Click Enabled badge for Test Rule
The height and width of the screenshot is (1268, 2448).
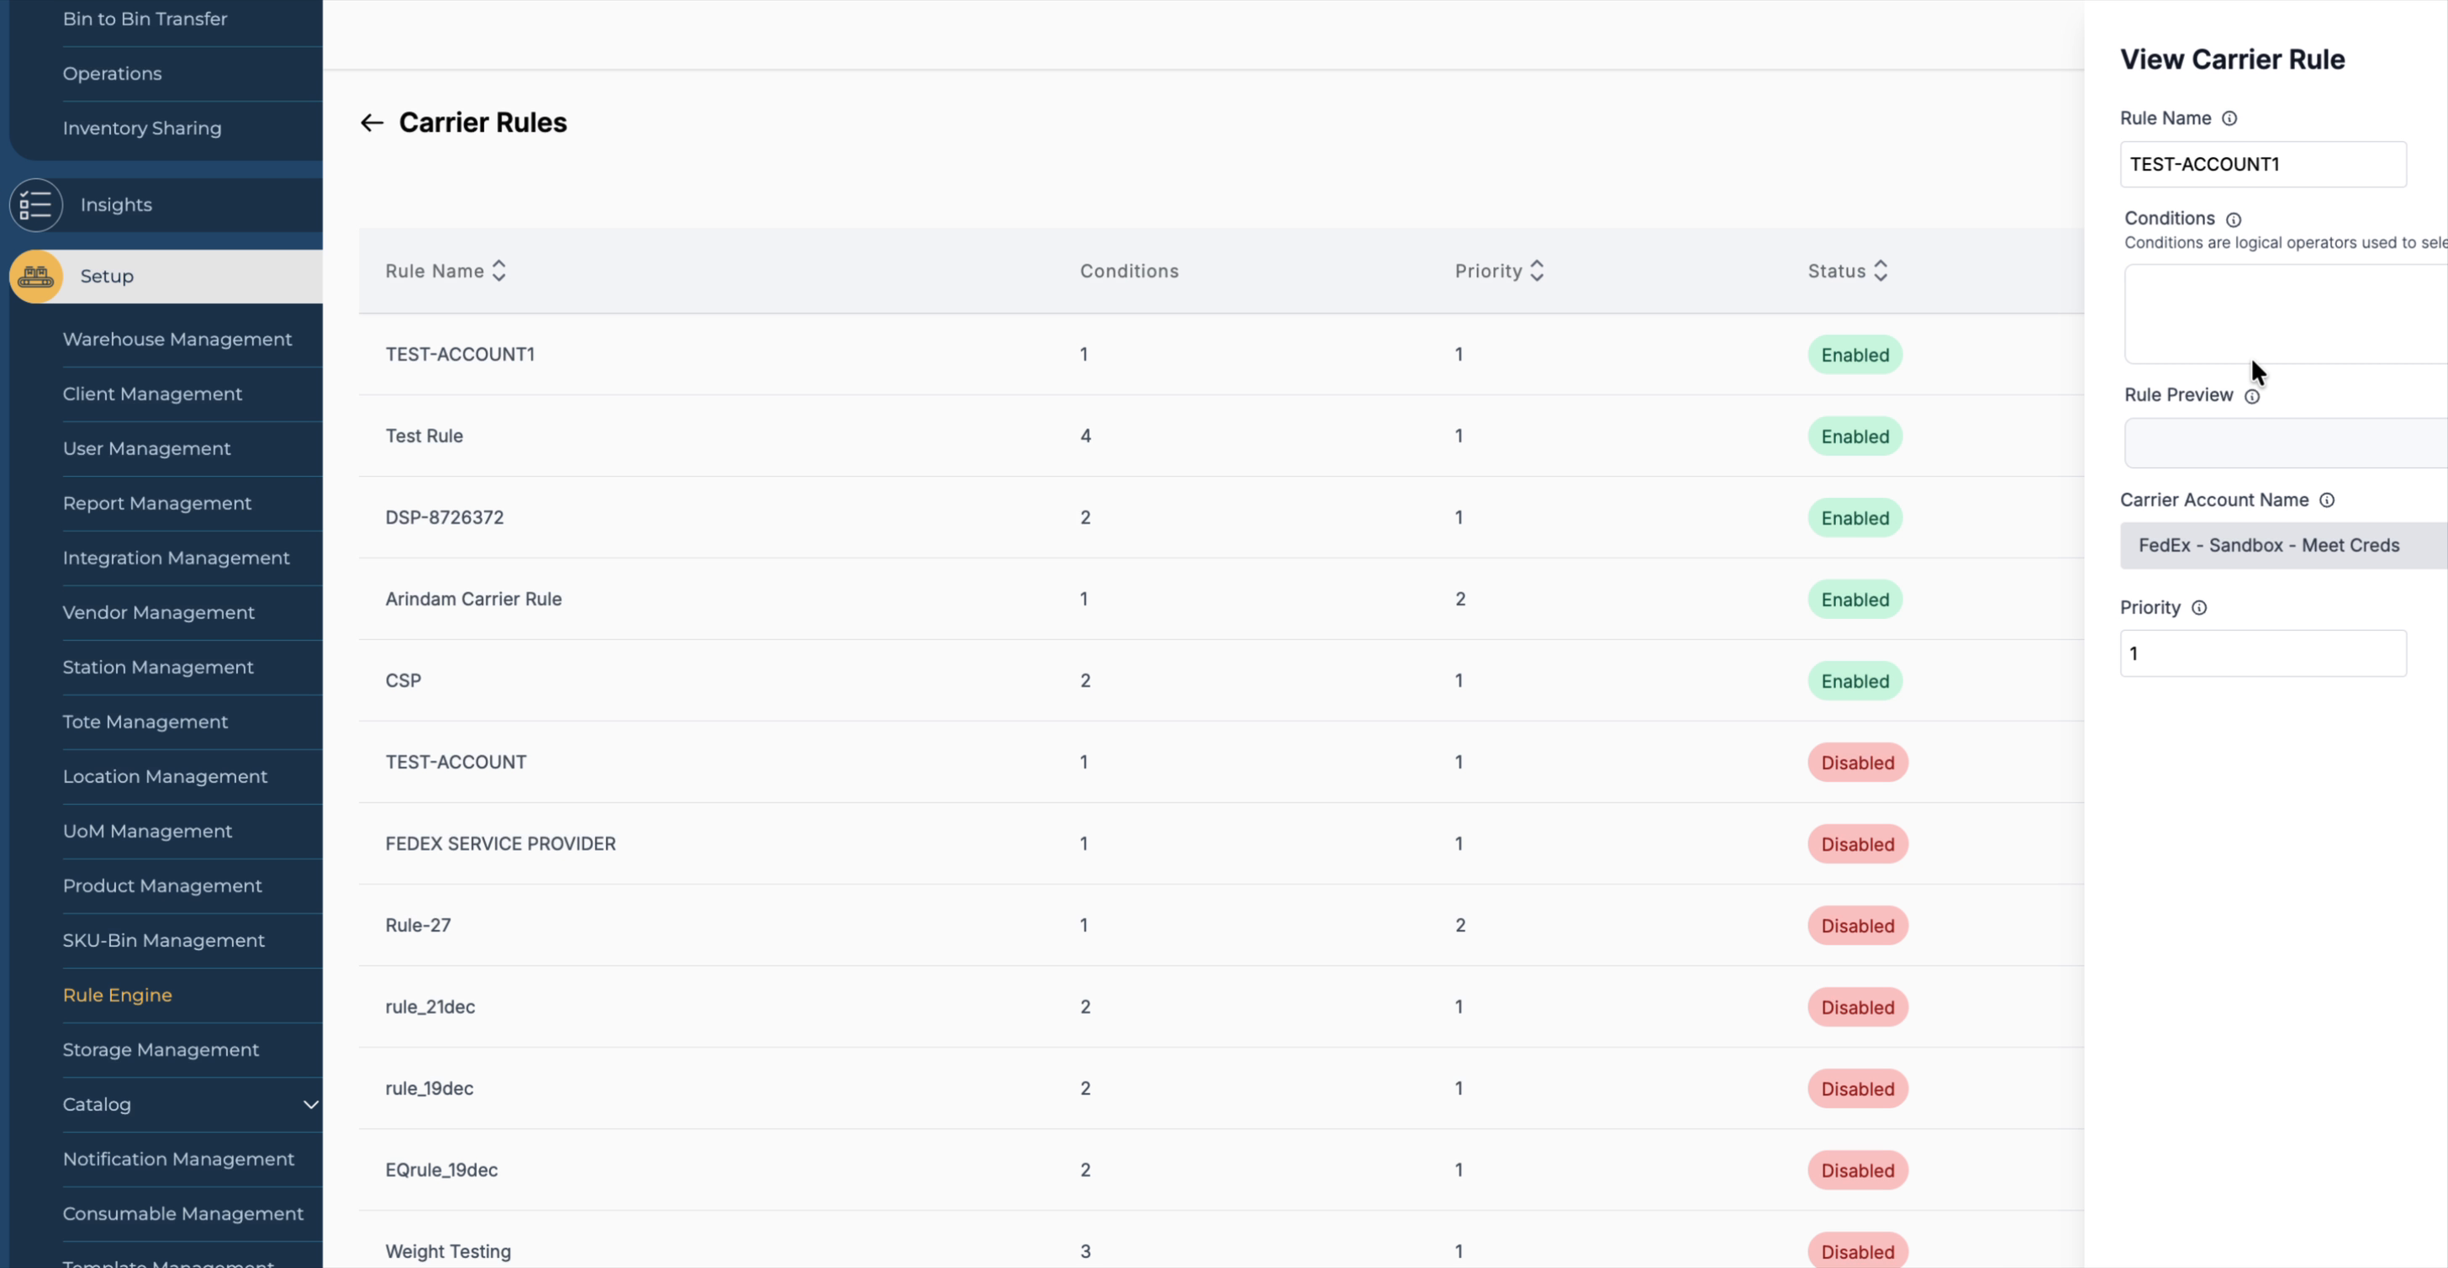coord(1854,437)
